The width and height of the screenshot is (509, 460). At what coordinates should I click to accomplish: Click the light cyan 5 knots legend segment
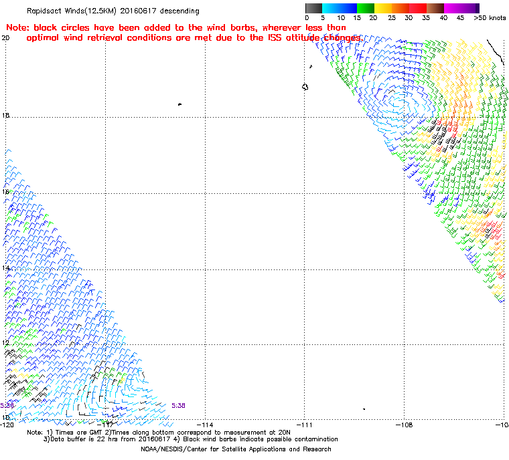tap(331, 8)
